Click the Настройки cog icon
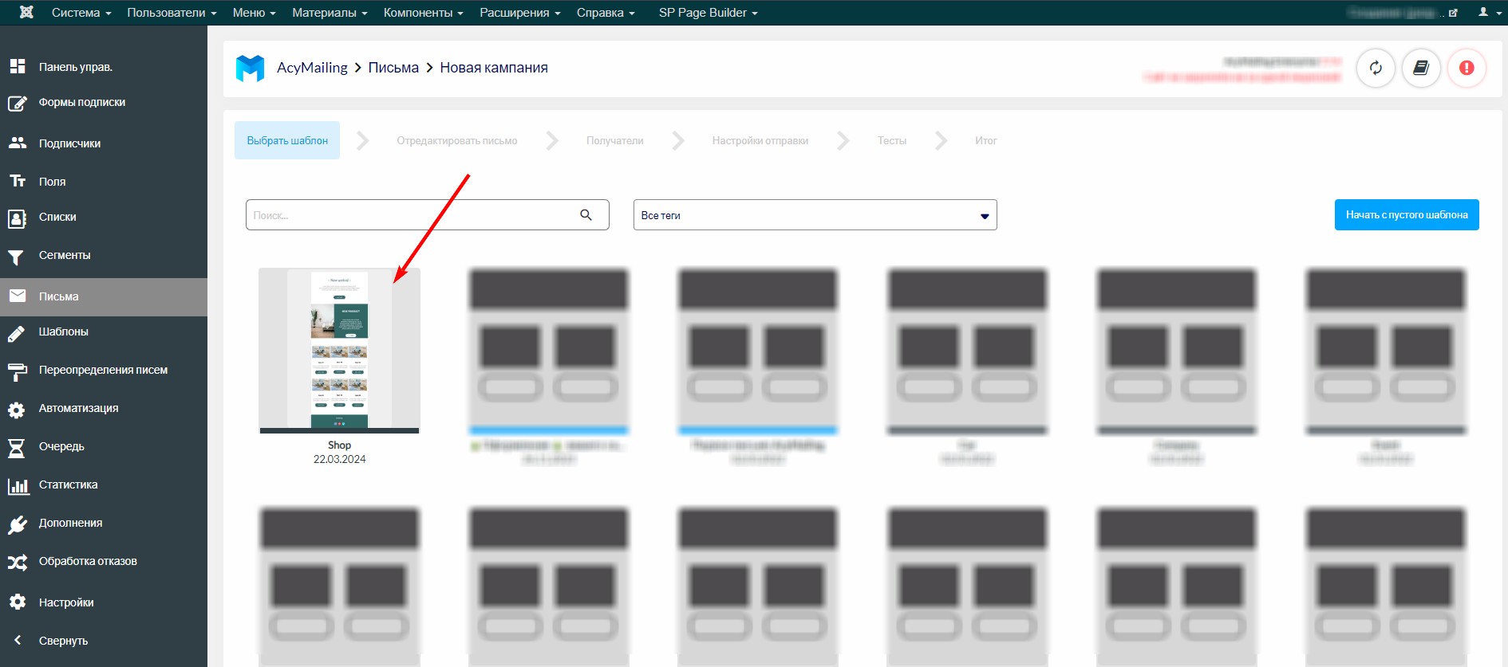Viewport: 1508px width, 667px height. pos(18,602)
